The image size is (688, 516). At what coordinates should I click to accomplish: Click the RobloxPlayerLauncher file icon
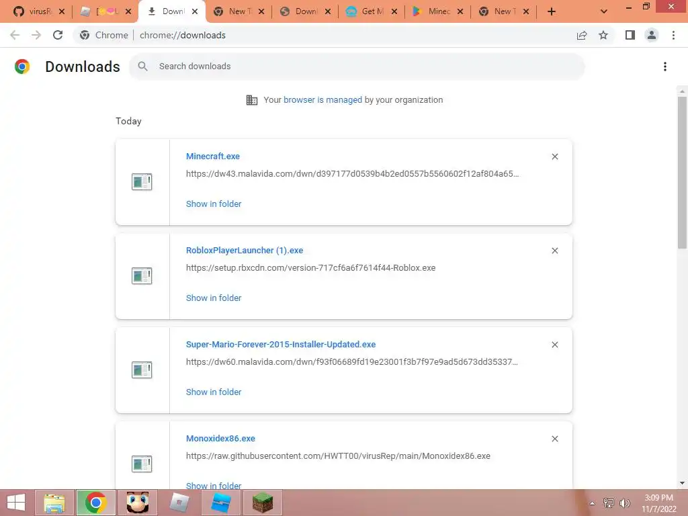coord(142,275)
